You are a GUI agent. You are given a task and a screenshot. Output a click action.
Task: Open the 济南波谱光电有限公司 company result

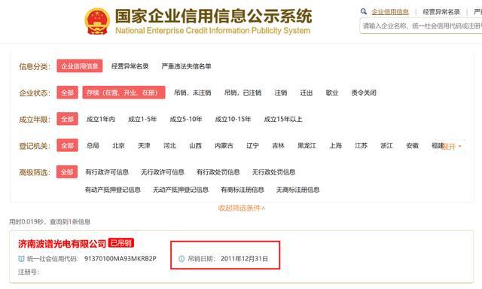pos(62,244)
